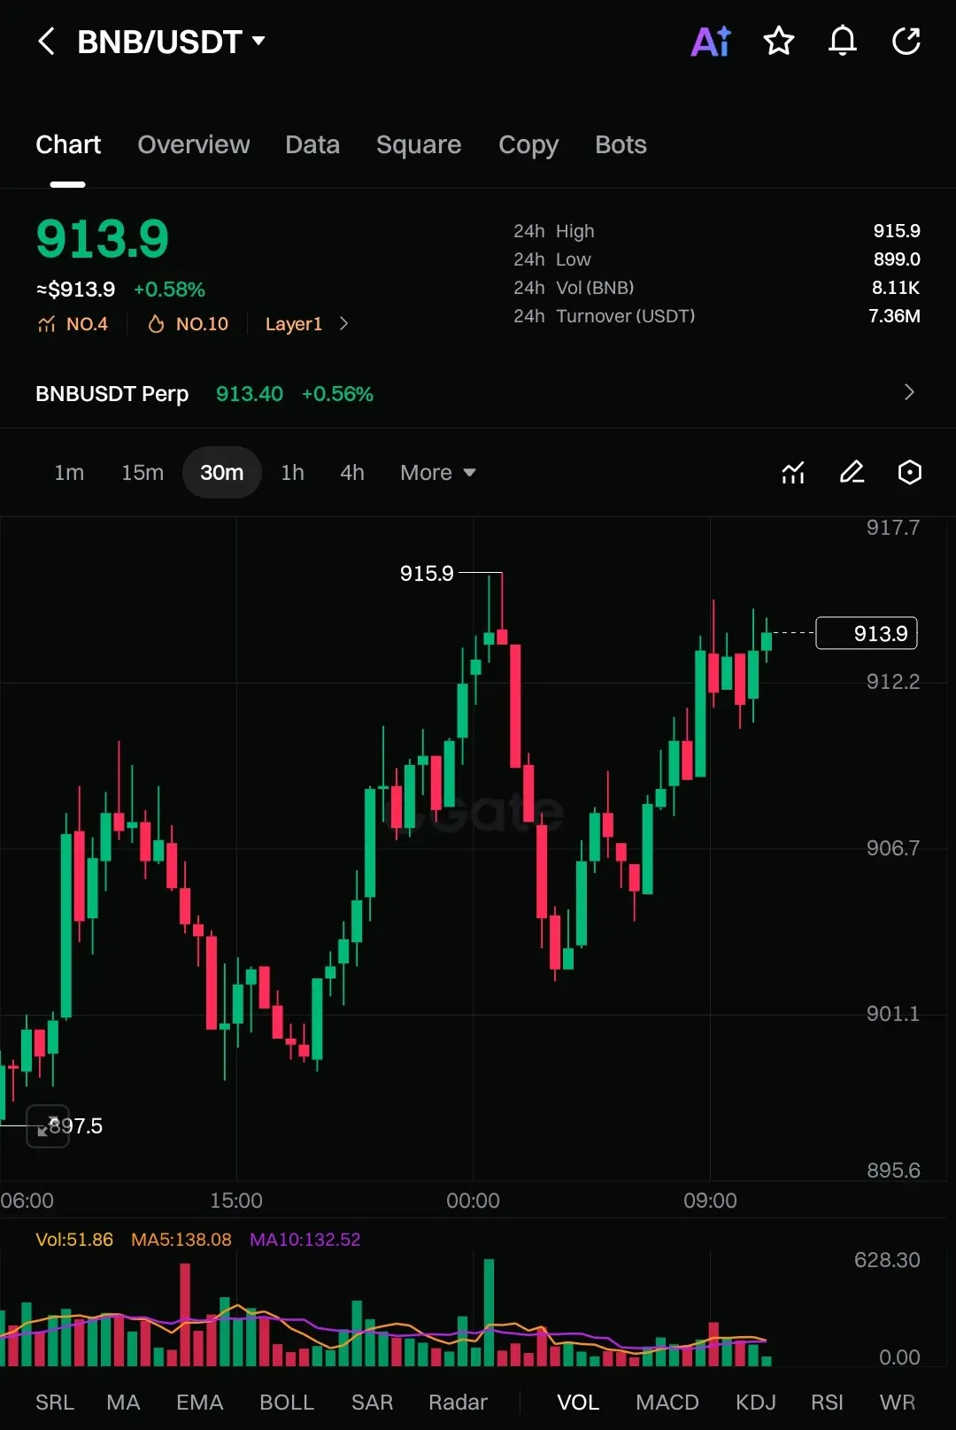The height and width of the screenshot is (1430, 956).
Task: Tap the 897.5 low marker label
Action: [75, 1126]
